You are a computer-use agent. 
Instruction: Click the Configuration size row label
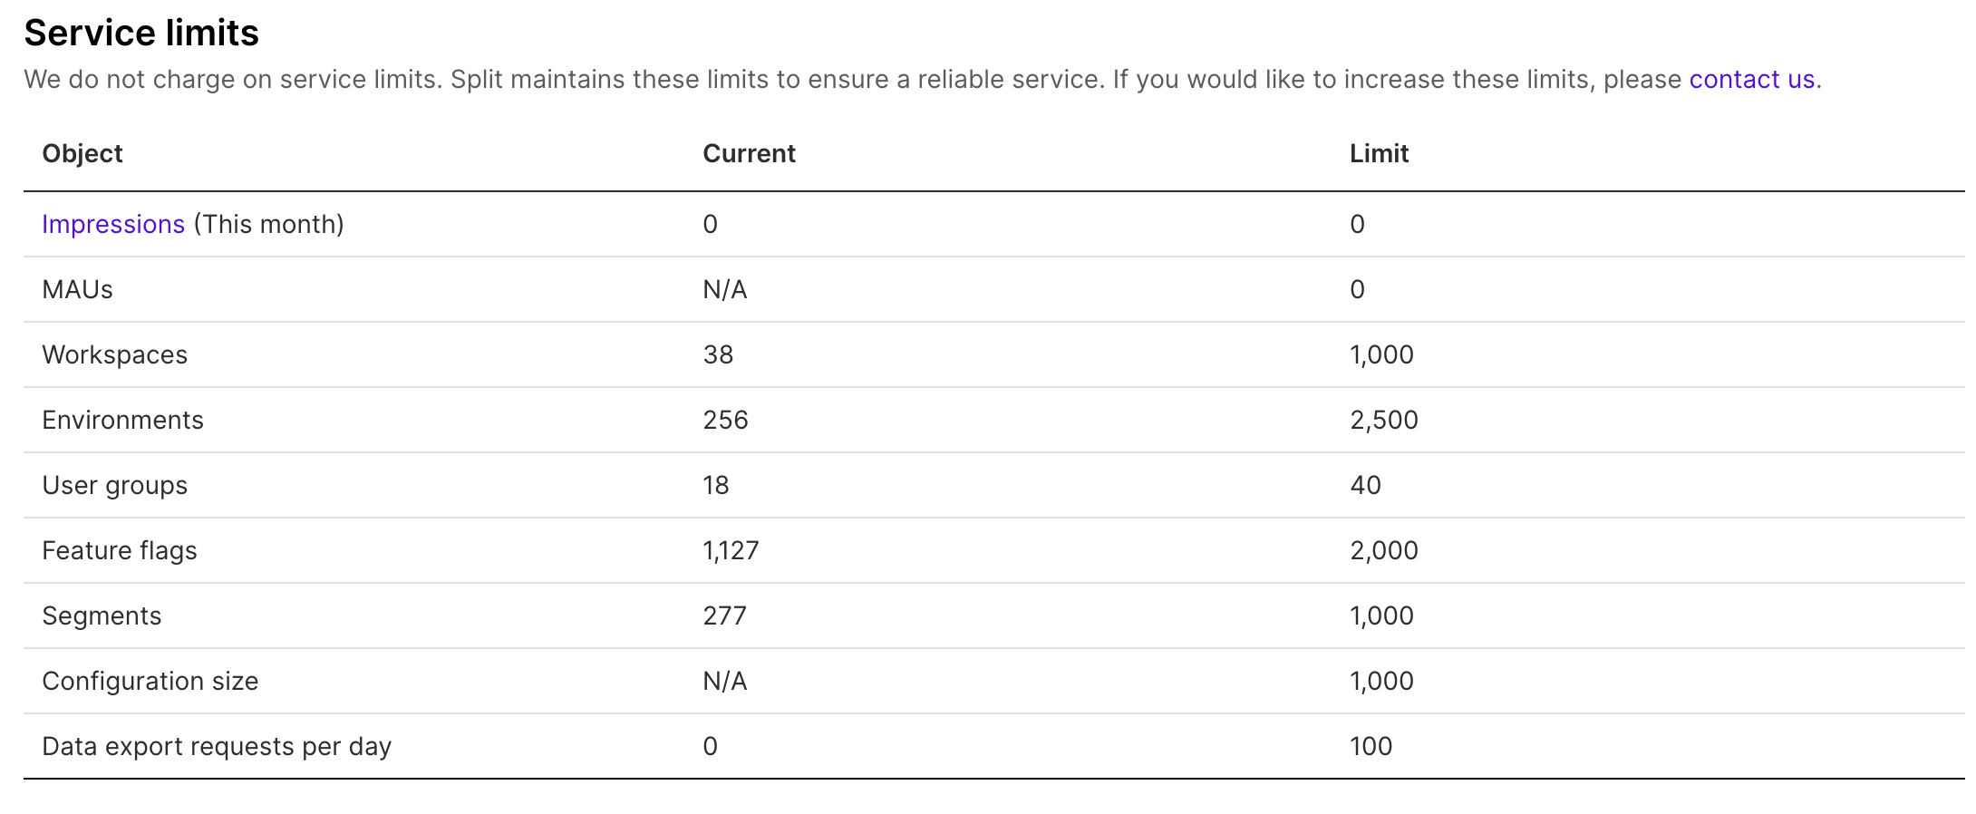[150, 681]
